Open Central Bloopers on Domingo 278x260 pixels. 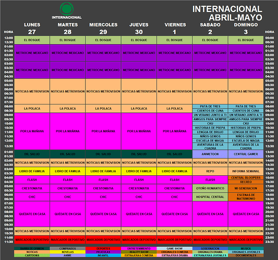[x=246, y=177]
